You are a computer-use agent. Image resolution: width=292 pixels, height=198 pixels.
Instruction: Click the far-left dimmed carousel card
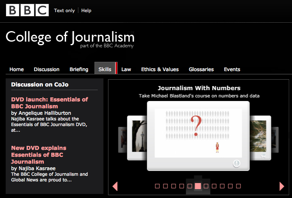tap(122, 140)
